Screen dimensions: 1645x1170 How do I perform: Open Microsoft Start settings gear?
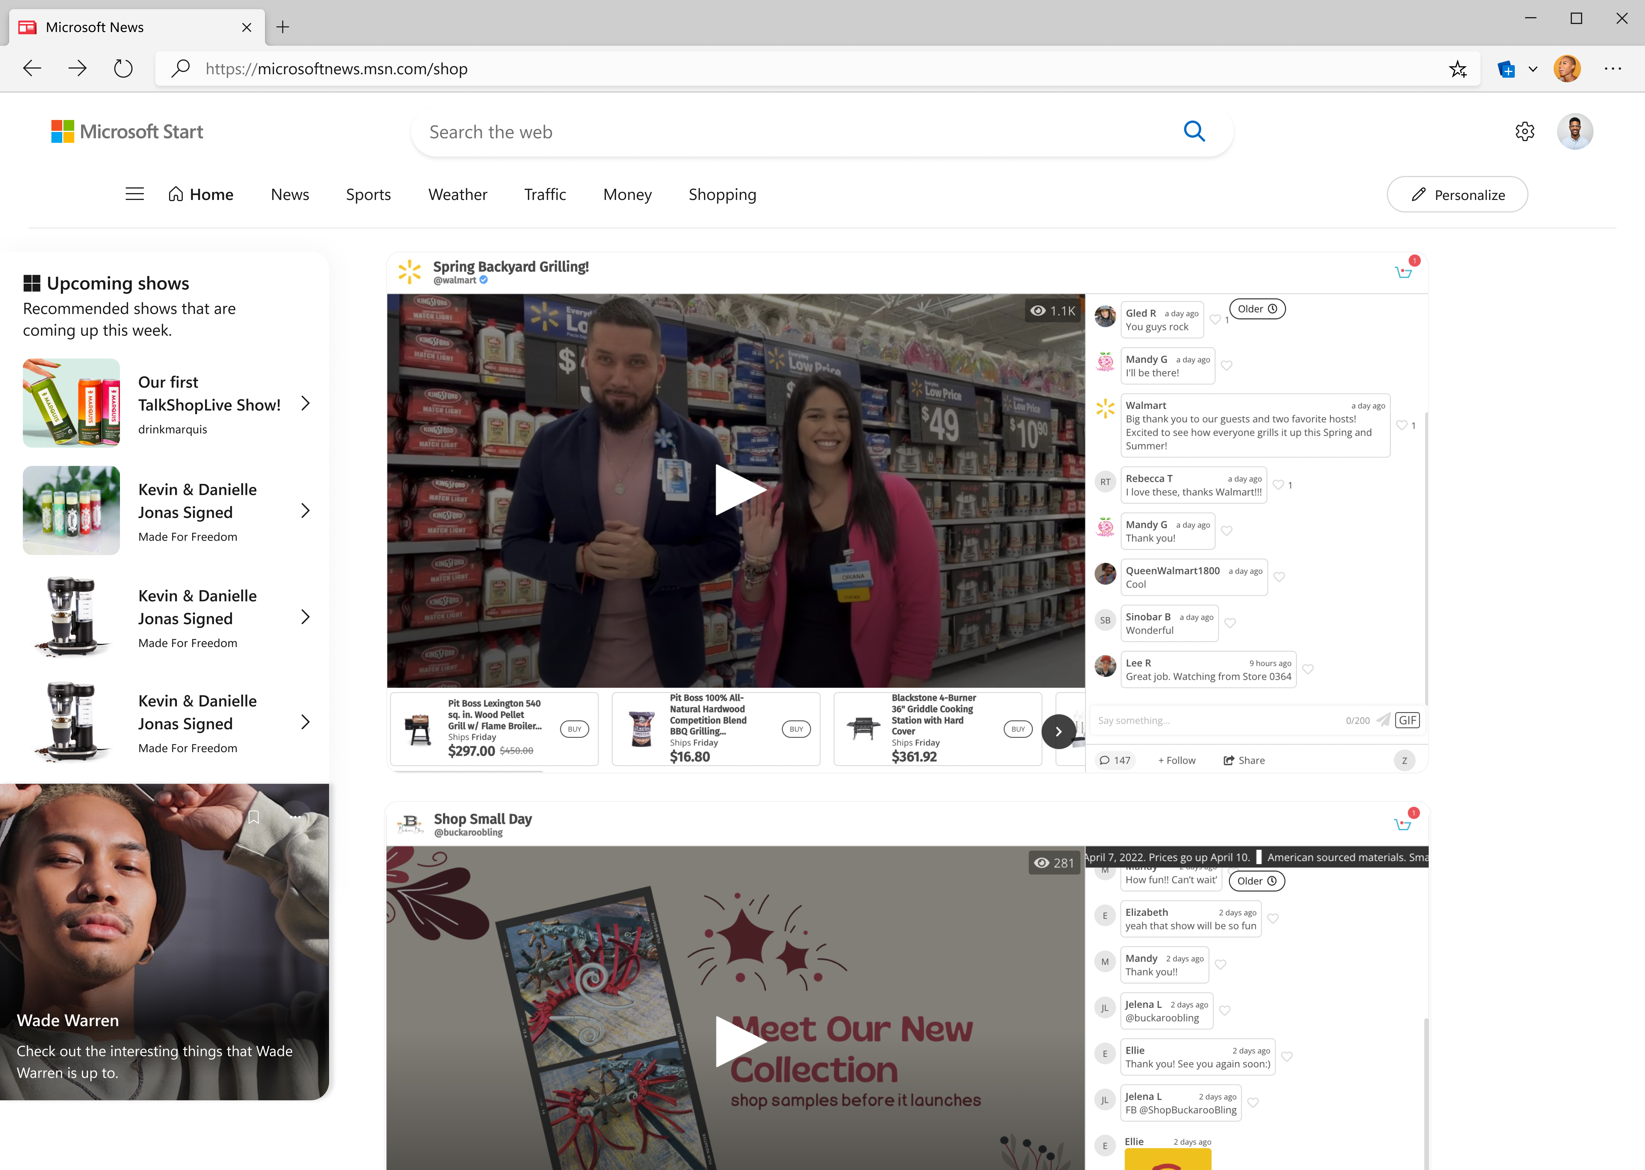tap(1525, 131)
